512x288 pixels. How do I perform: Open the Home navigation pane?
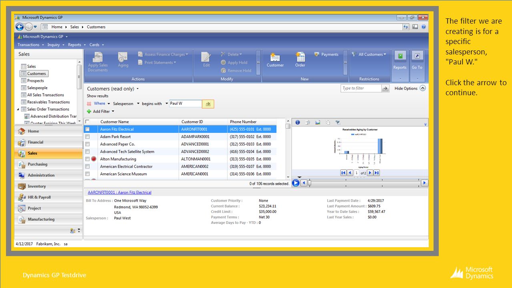click(x=48, y=131)
